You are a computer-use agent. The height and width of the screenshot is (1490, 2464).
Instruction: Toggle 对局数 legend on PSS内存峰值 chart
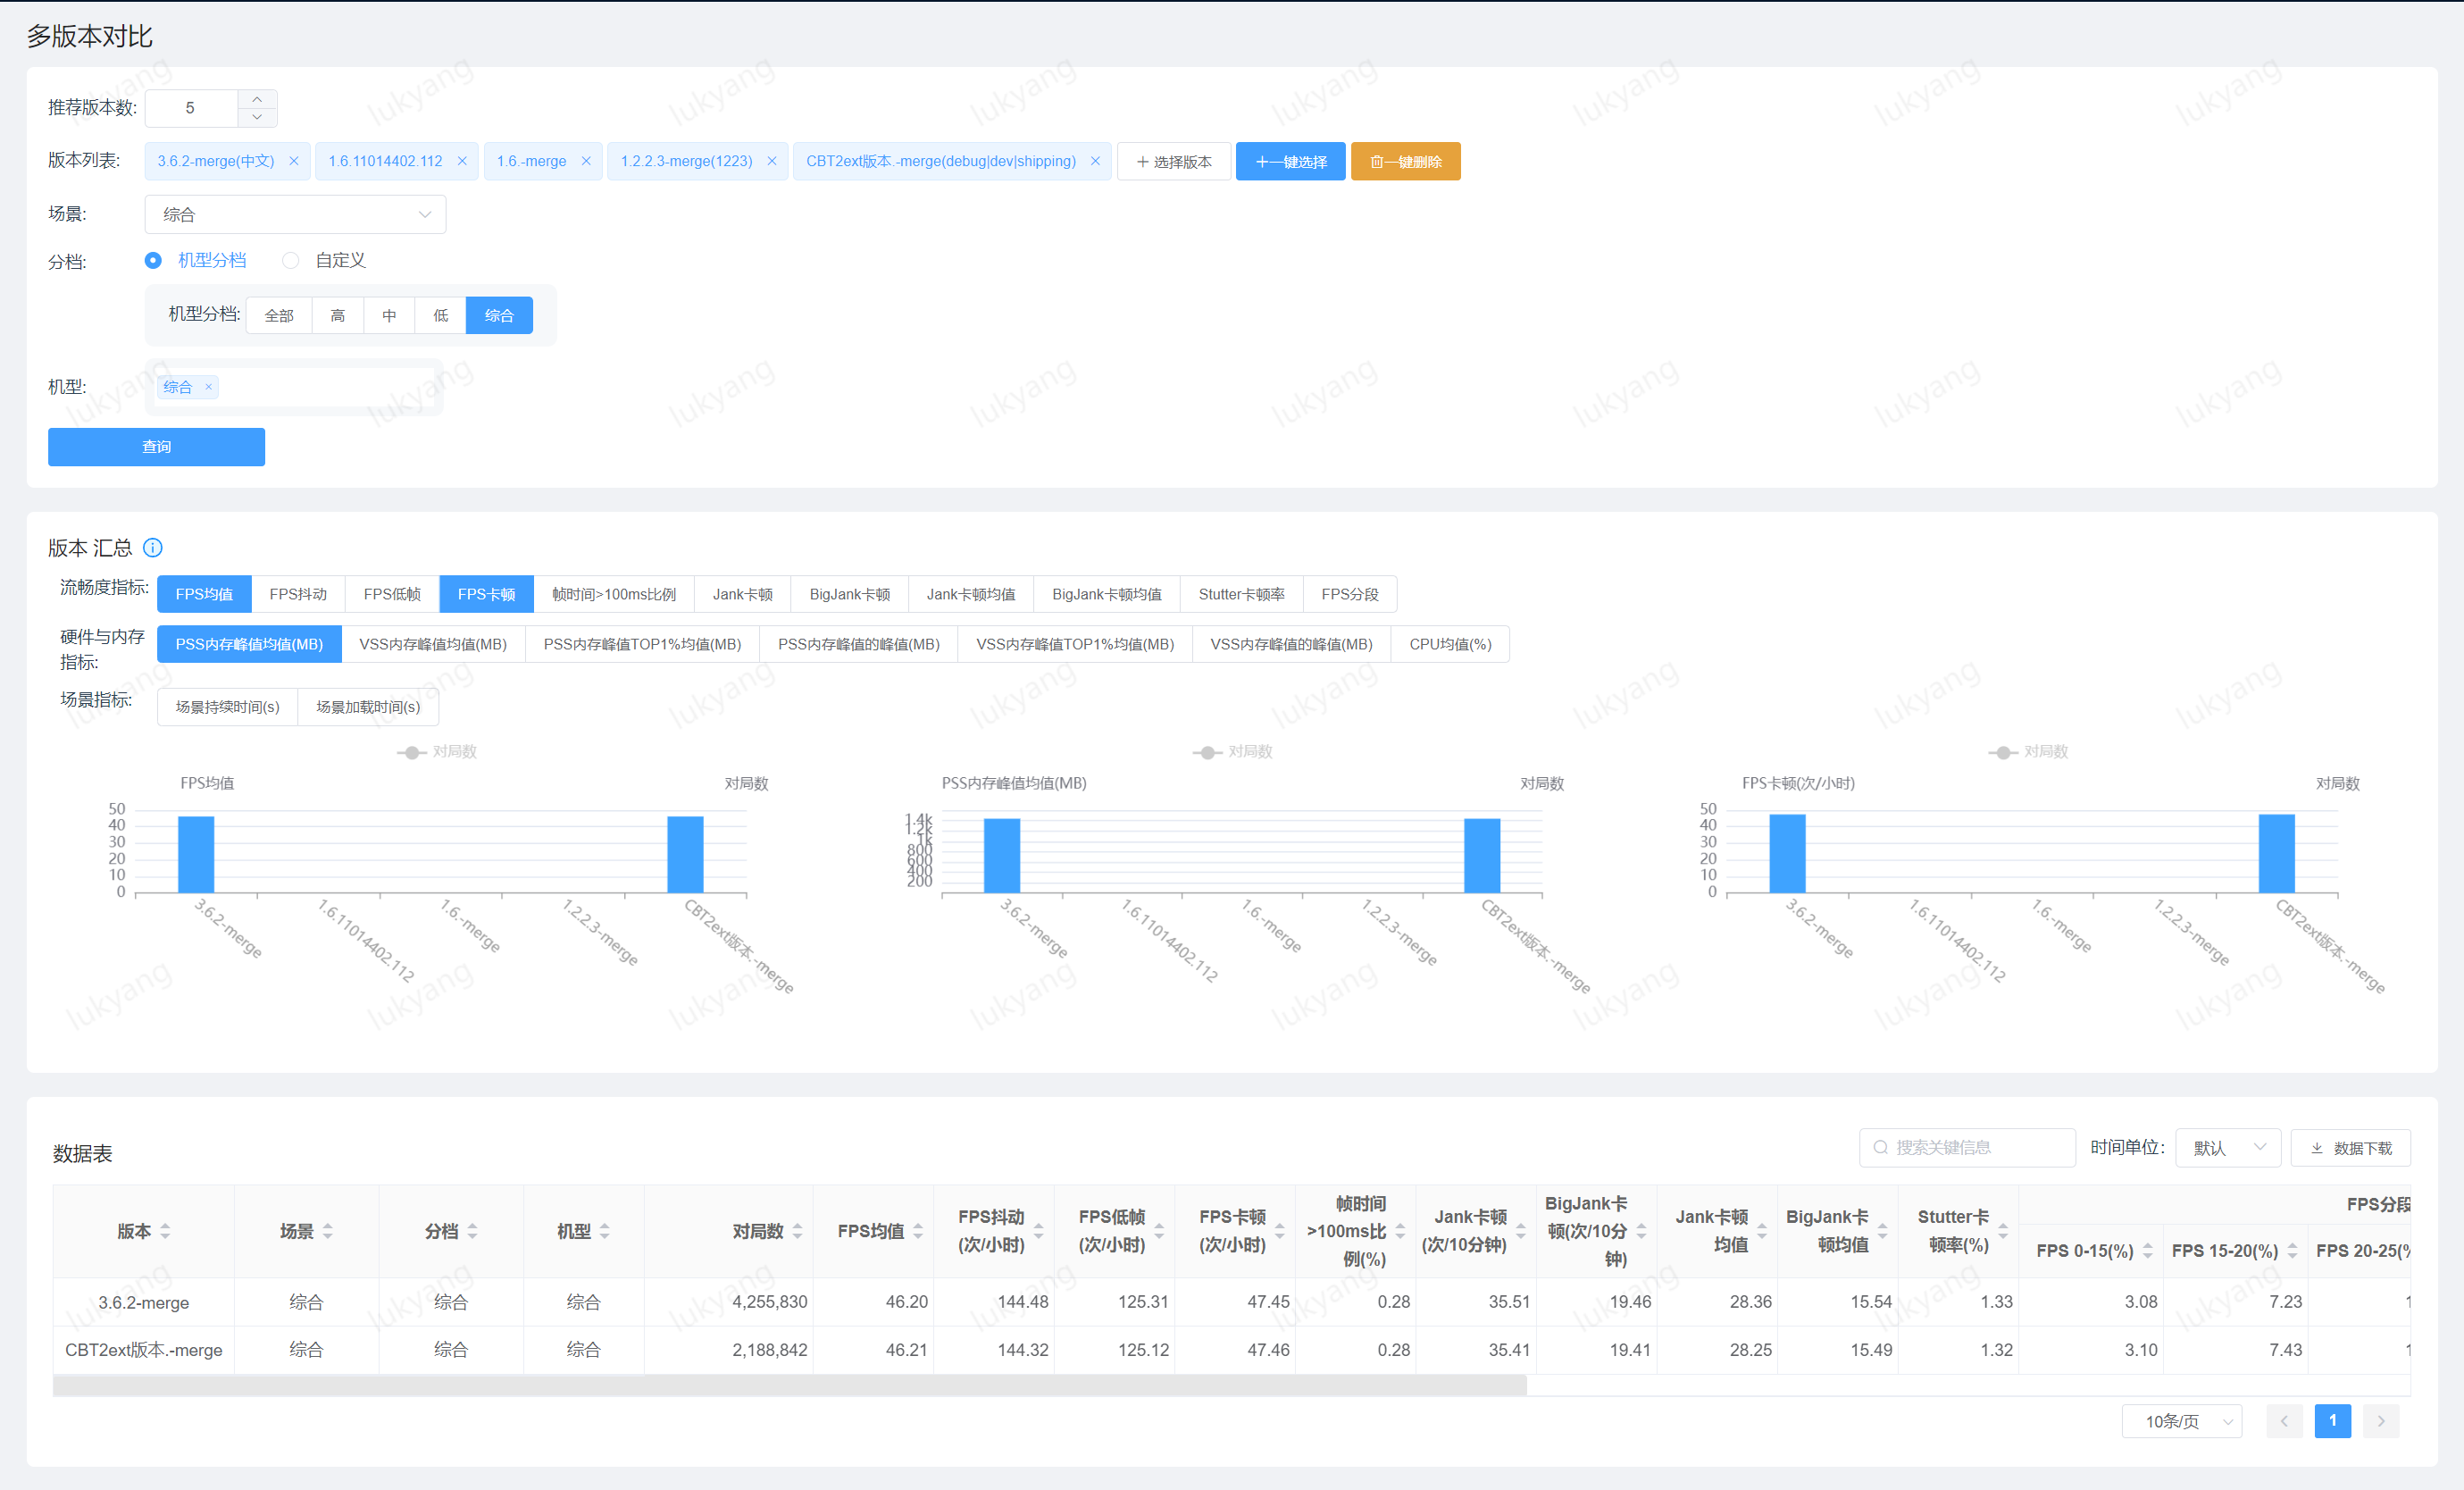coord(1232,752)
